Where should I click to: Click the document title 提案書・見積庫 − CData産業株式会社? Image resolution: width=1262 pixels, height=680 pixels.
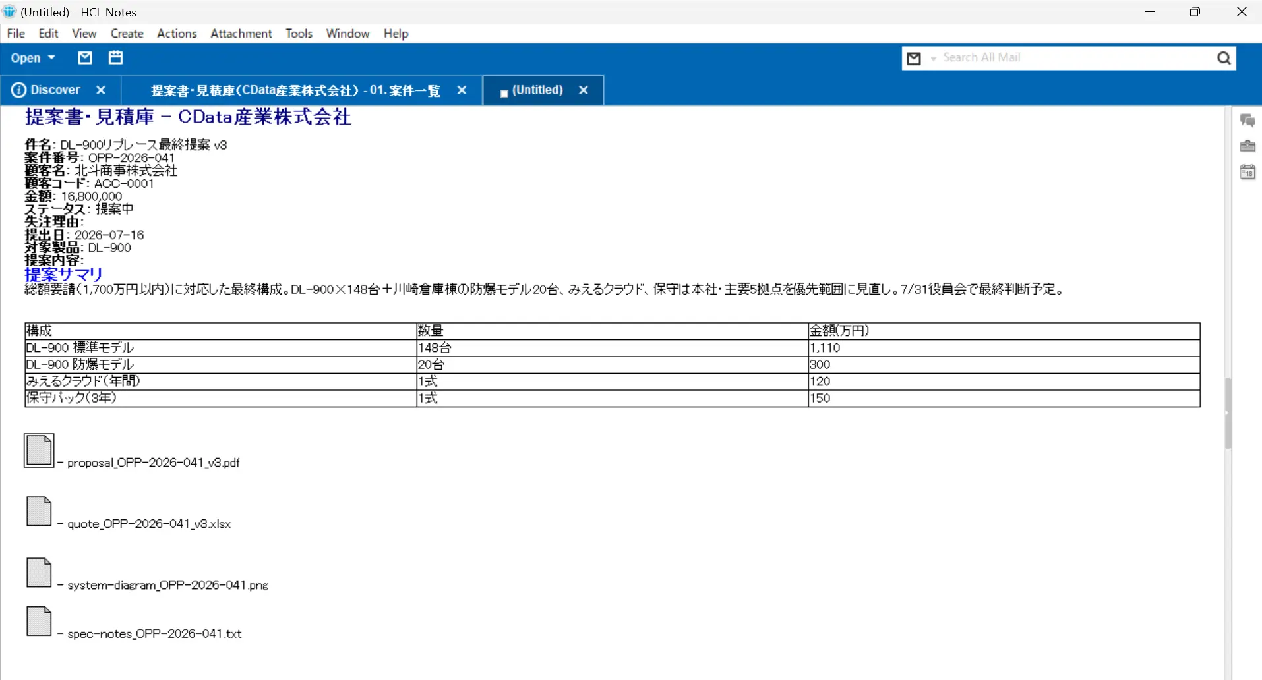pos(188,117)
